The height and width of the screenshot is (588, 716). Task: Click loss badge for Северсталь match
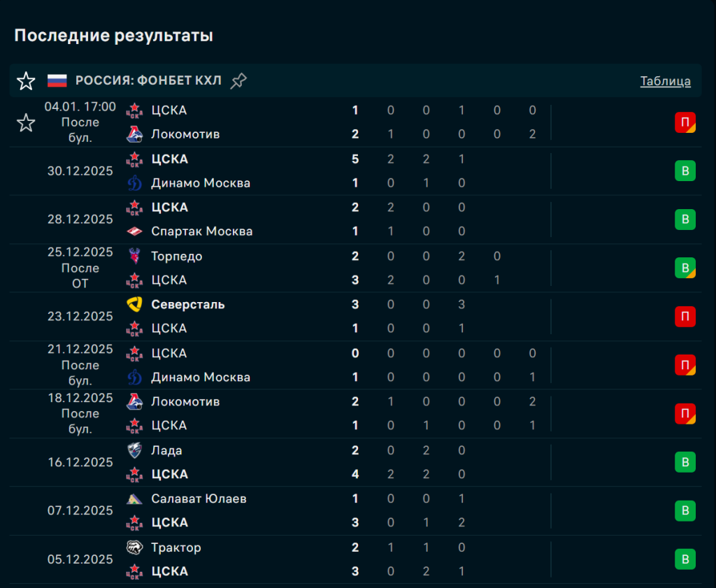pyautogui.click(x=685, y=317)
